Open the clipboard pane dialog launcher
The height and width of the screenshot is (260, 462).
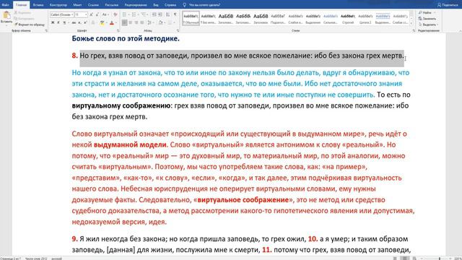(x=46, y=30)
